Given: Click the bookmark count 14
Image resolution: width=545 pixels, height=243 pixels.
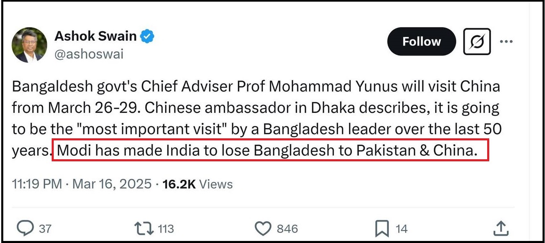Looking at the screenshot, I should pos(401,229).
